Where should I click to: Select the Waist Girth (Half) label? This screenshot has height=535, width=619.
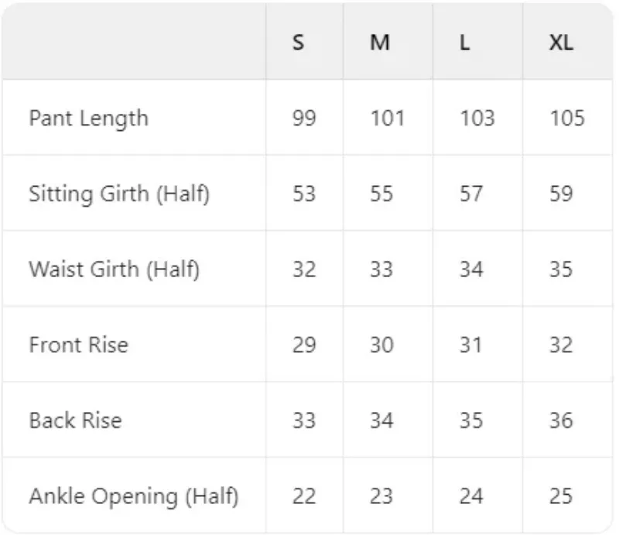pos(114,269)
